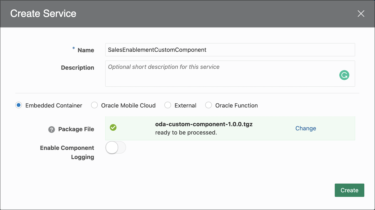Click the Name input field
Image resolution: width=375 pixels, height=210 pixels.
(230, 50)
